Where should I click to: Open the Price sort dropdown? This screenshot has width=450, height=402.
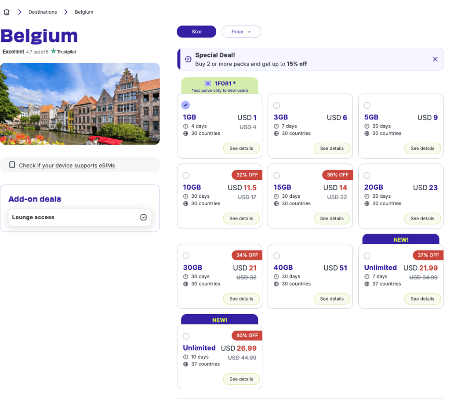(x=241, y=32)
